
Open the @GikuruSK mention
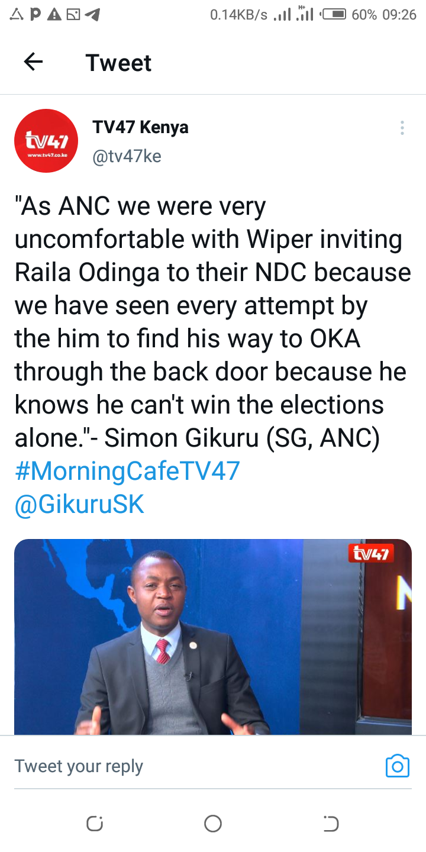click(x=79, y=505)
